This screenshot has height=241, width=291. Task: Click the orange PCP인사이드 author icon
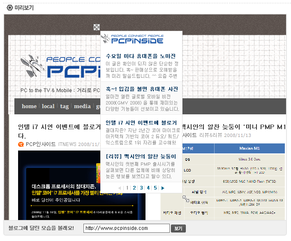(21, 144)
